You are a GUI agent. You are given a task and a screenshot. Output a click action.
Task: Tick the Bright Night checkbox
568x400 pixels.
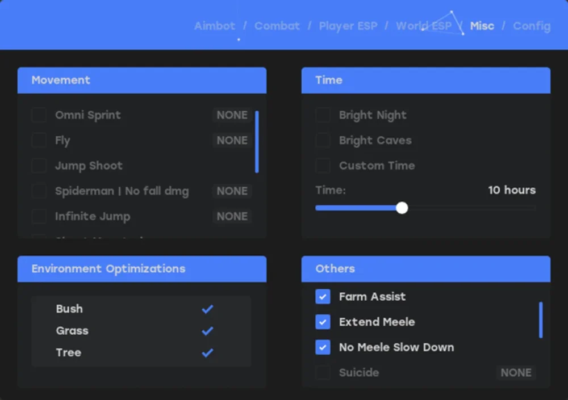[x=323, y=115]
